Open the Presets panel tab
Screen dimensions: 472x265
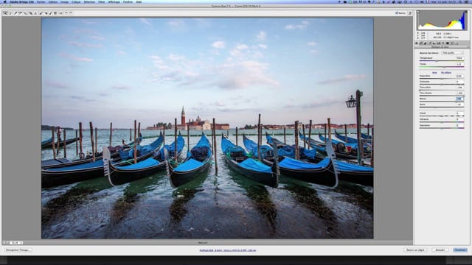[x=452, y=43]
